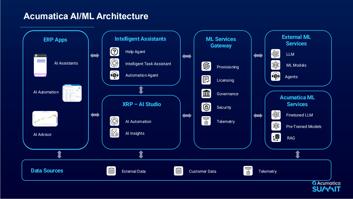This screenshot has height=199, width=353.
Task: Click the Help Agent text
Action: click(135, 52)
